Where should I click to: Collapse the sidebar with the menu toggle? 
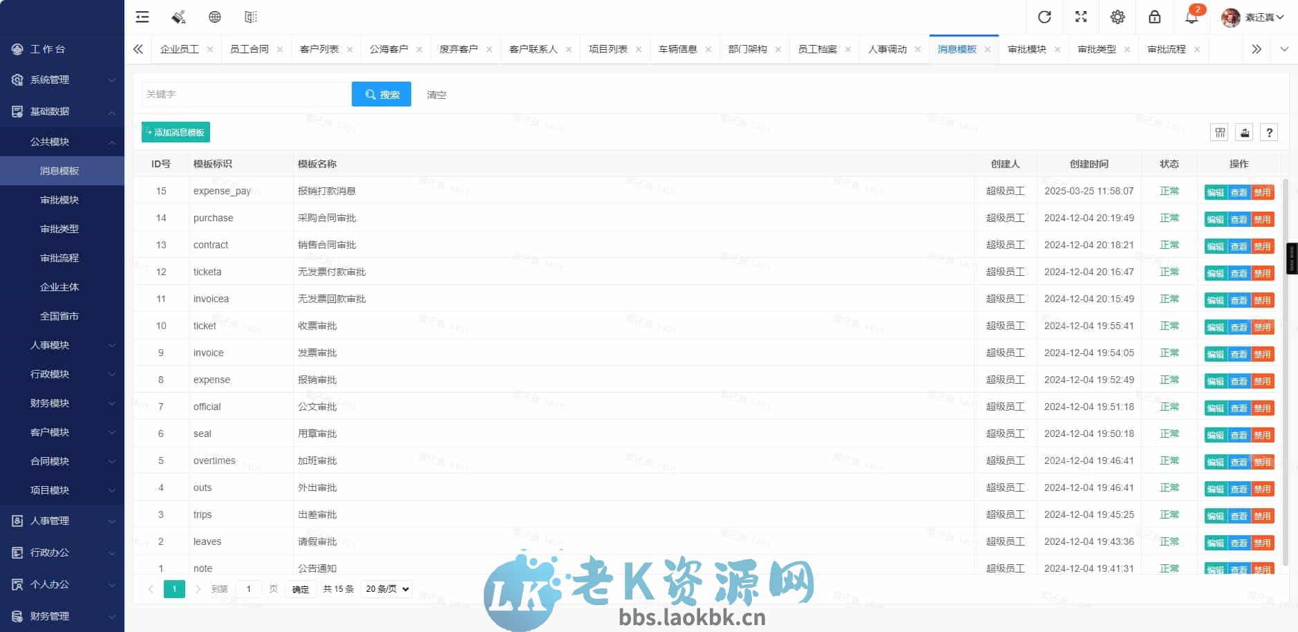(142, 17)
